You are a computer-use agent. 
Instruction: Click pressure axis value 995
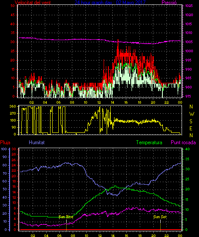[189, 60]
